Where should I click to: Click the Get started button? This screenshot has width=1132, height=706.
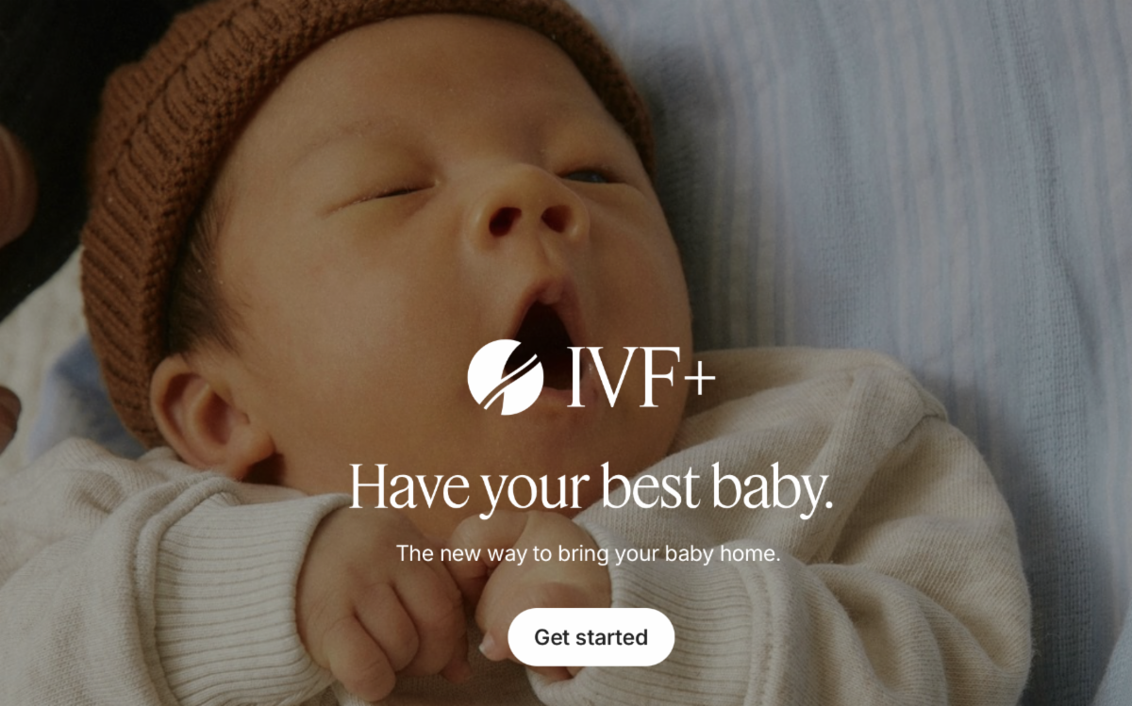click(591, 637)
